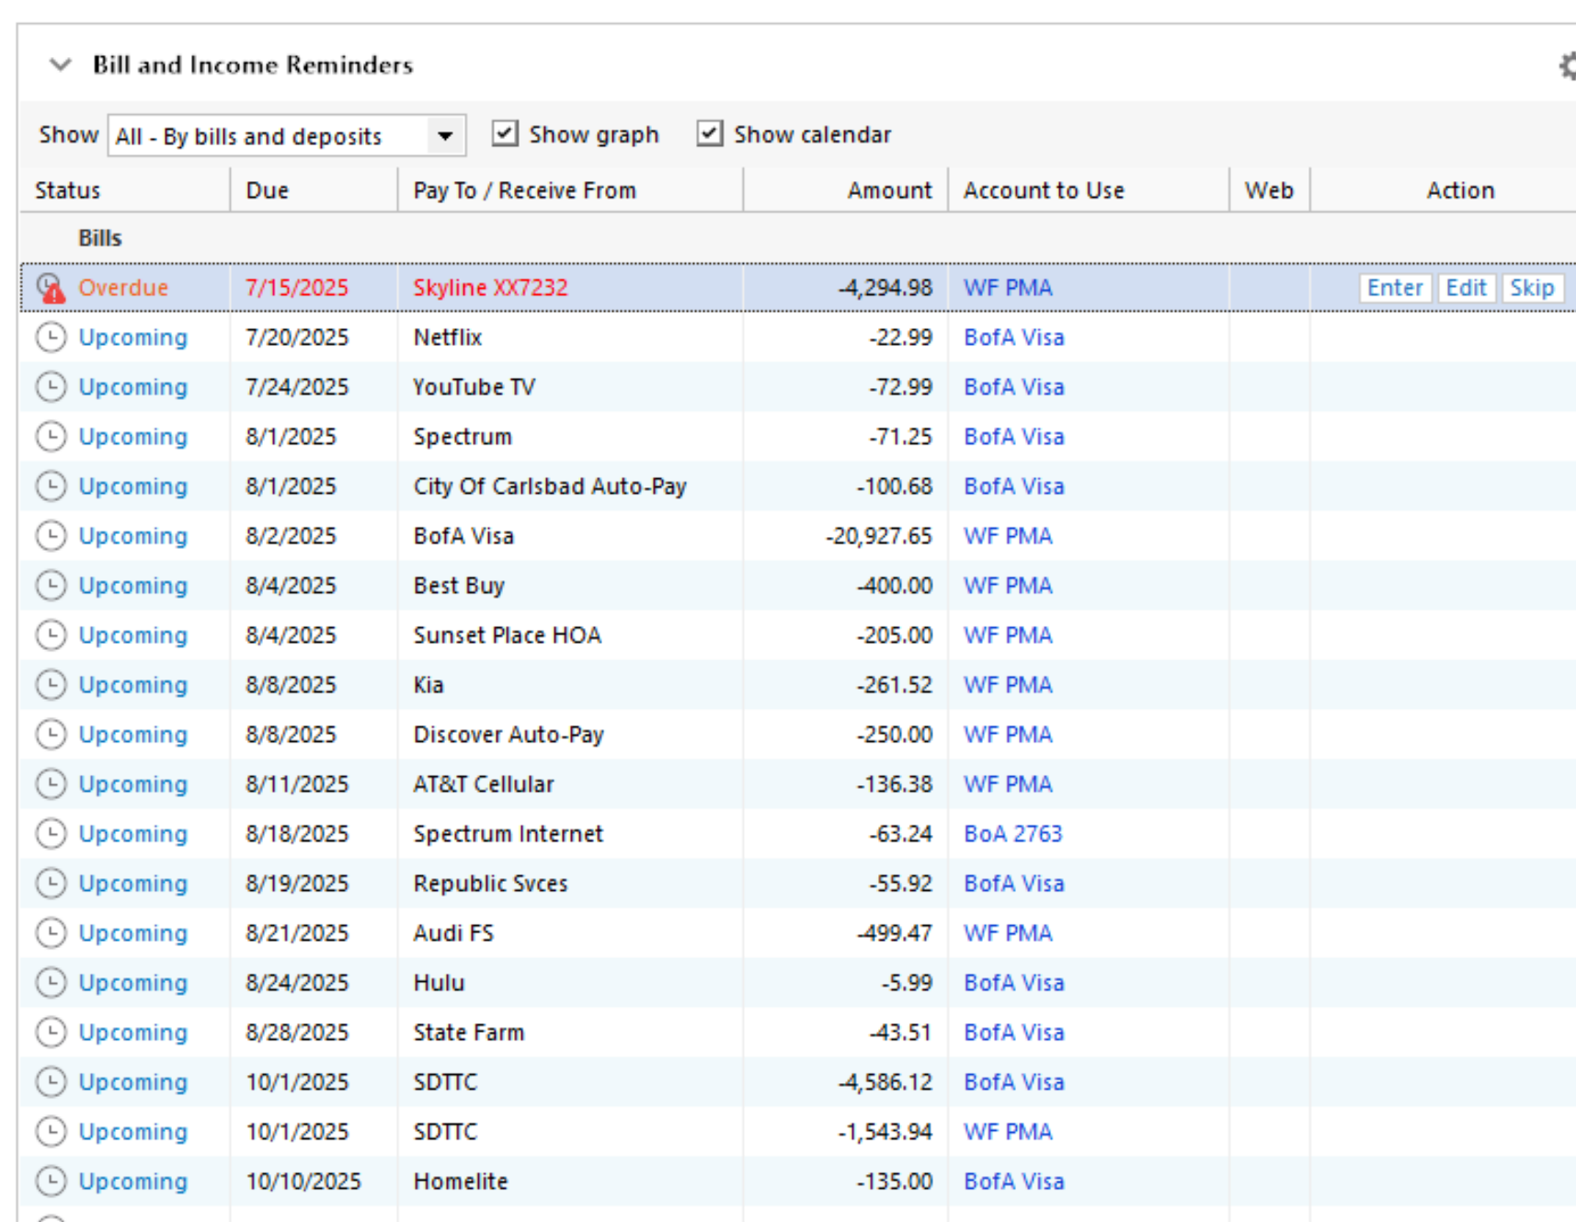Collapse the Bill and Income Reminders section
The width and height of the screenshot is (1576, 1222).
(x=61, y=65)
